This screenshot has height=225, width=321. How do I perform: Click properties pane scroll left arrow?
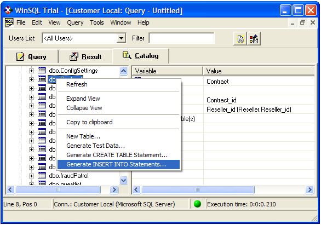136,190
